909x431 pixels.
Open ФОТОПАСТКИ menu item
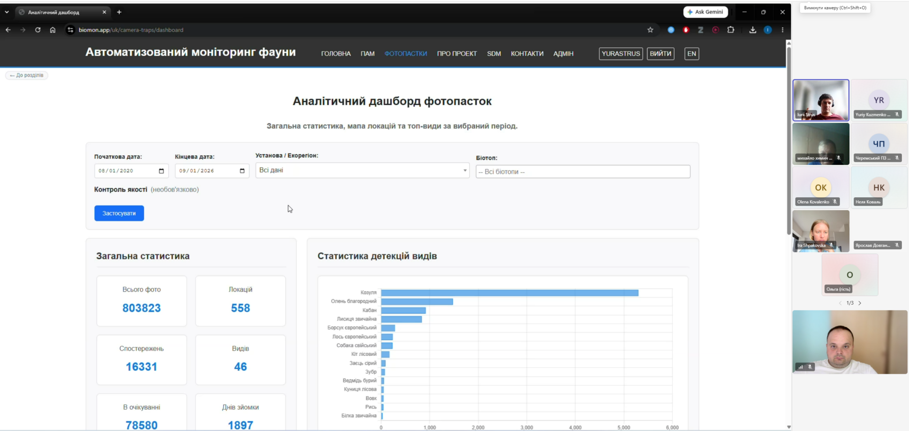(x=406, y=53)
